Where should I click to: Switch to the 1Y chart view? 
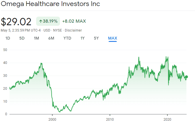[x=83, y=38]
